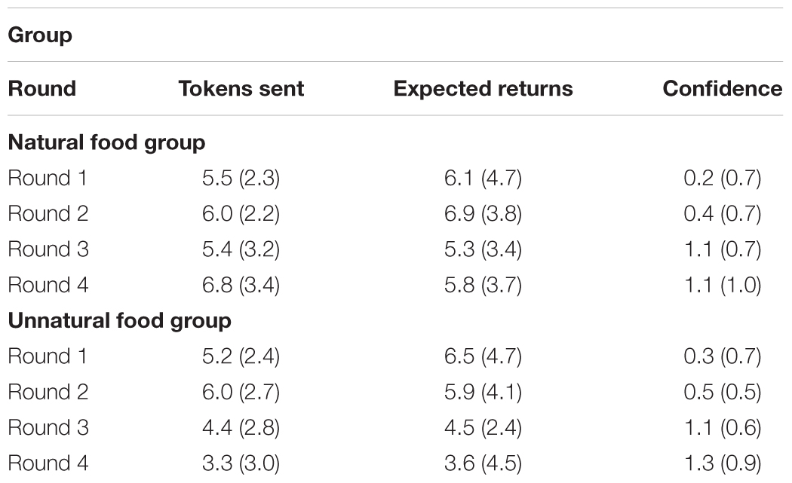Select tokens sent value 6.8 (3.4)

(241, 285)
